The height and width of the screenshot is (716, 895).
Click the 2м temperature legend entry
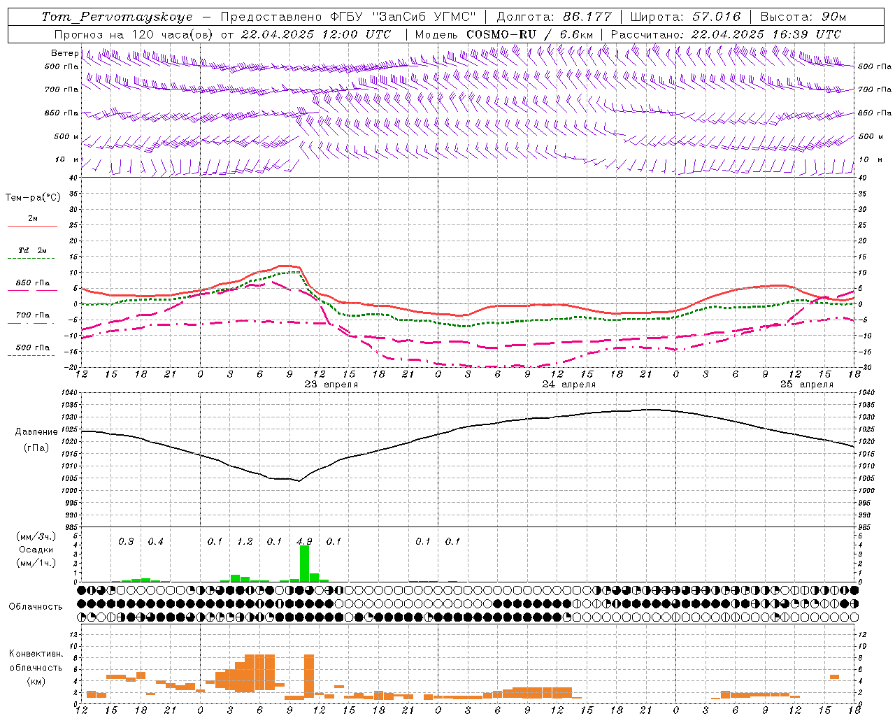33,218
